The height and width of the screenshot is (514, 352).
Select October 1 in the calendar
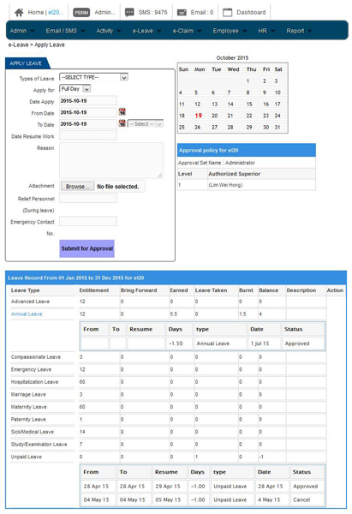248,81
